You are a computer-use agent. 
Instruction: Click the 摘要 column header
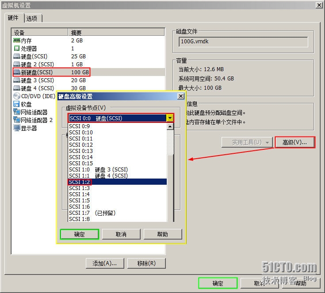click(116, 32)
